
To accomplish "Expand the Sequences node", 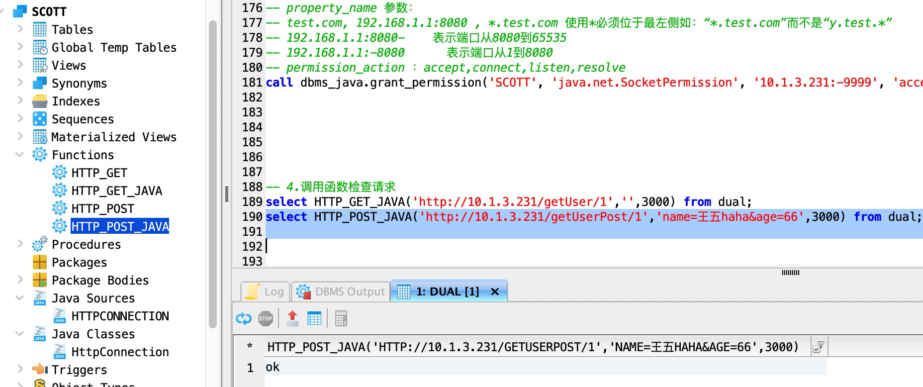I will [20, 118].
